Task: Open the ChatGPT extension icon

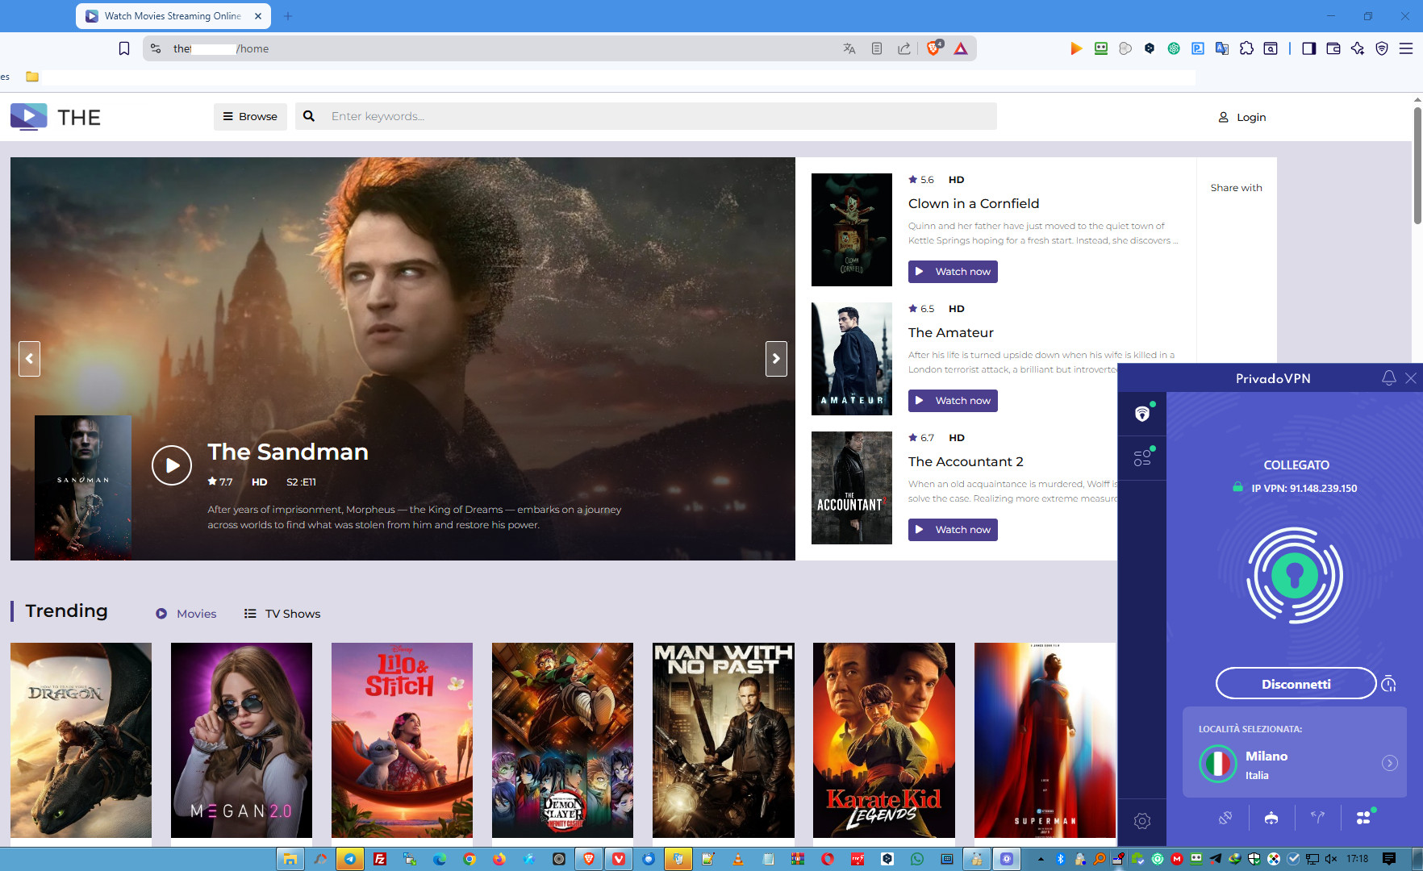Action: pos(1174,48)
